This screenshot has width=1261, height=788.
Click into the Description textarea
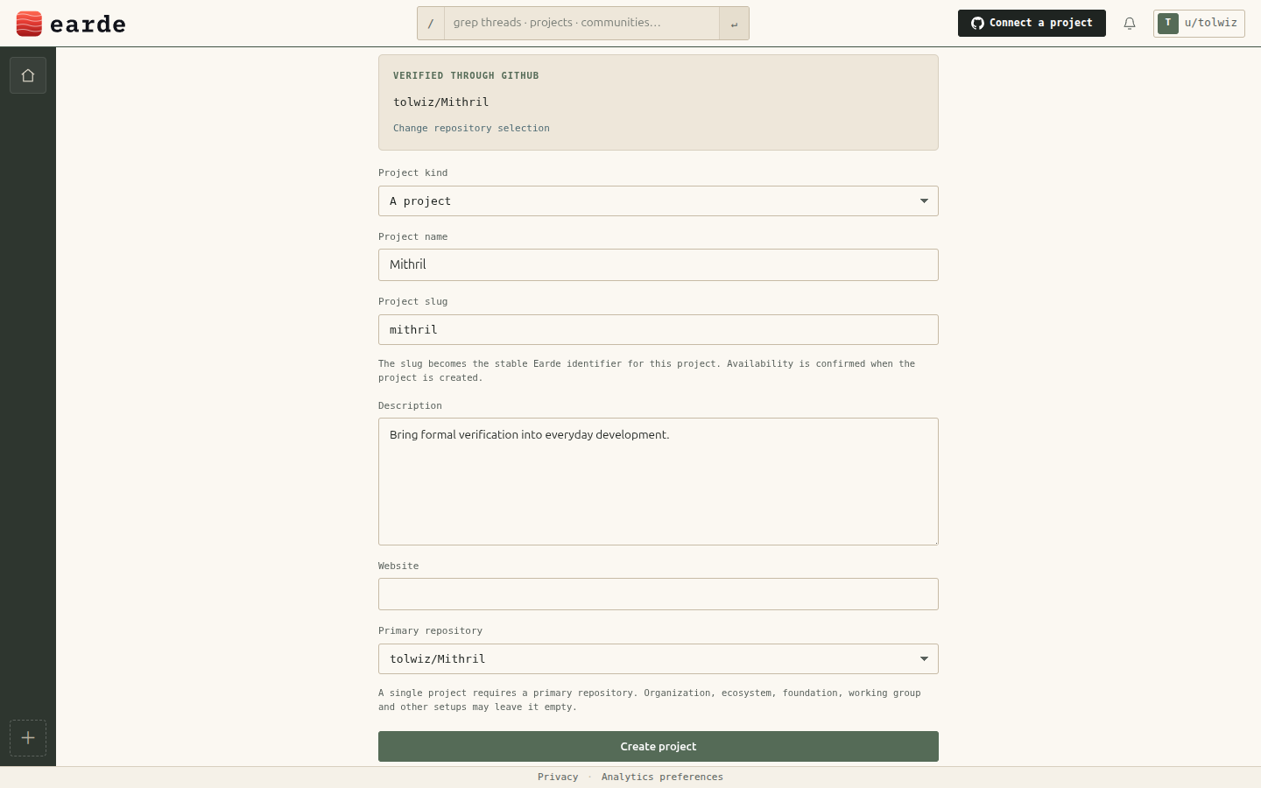coord(659,482)
